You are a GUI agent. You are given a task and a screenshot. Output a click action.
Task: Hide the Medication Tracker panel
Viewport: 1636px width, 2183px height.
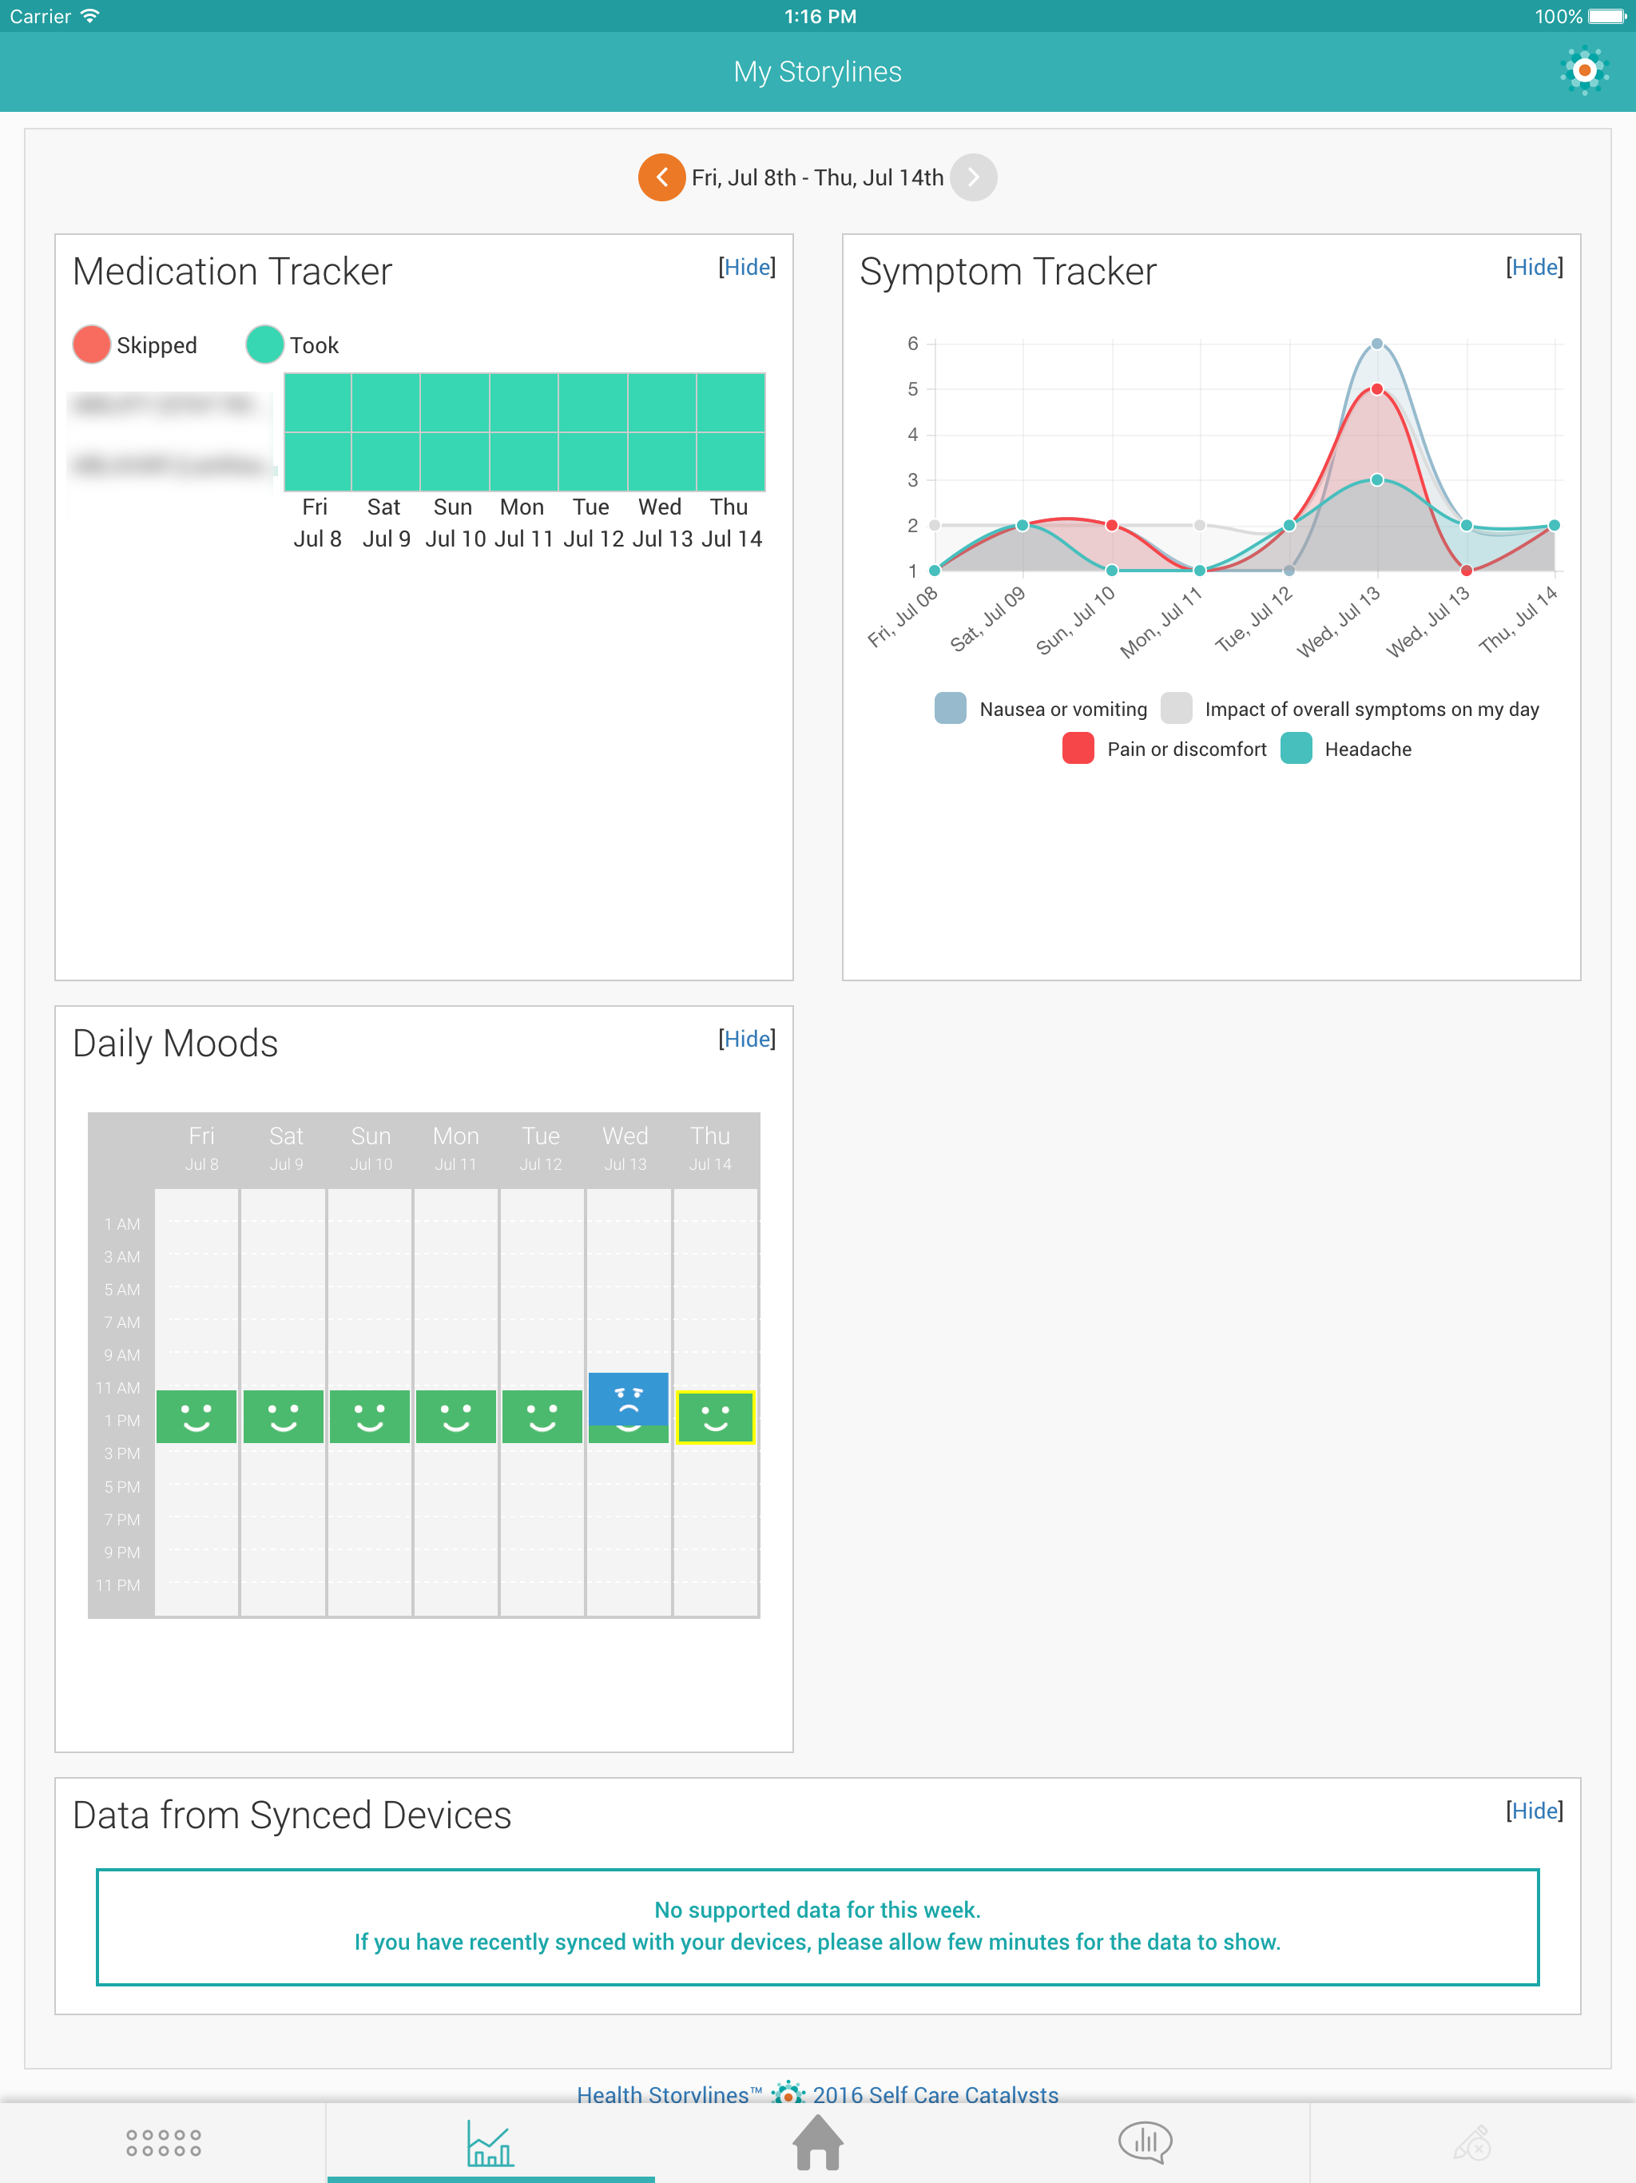click(747, 268)
